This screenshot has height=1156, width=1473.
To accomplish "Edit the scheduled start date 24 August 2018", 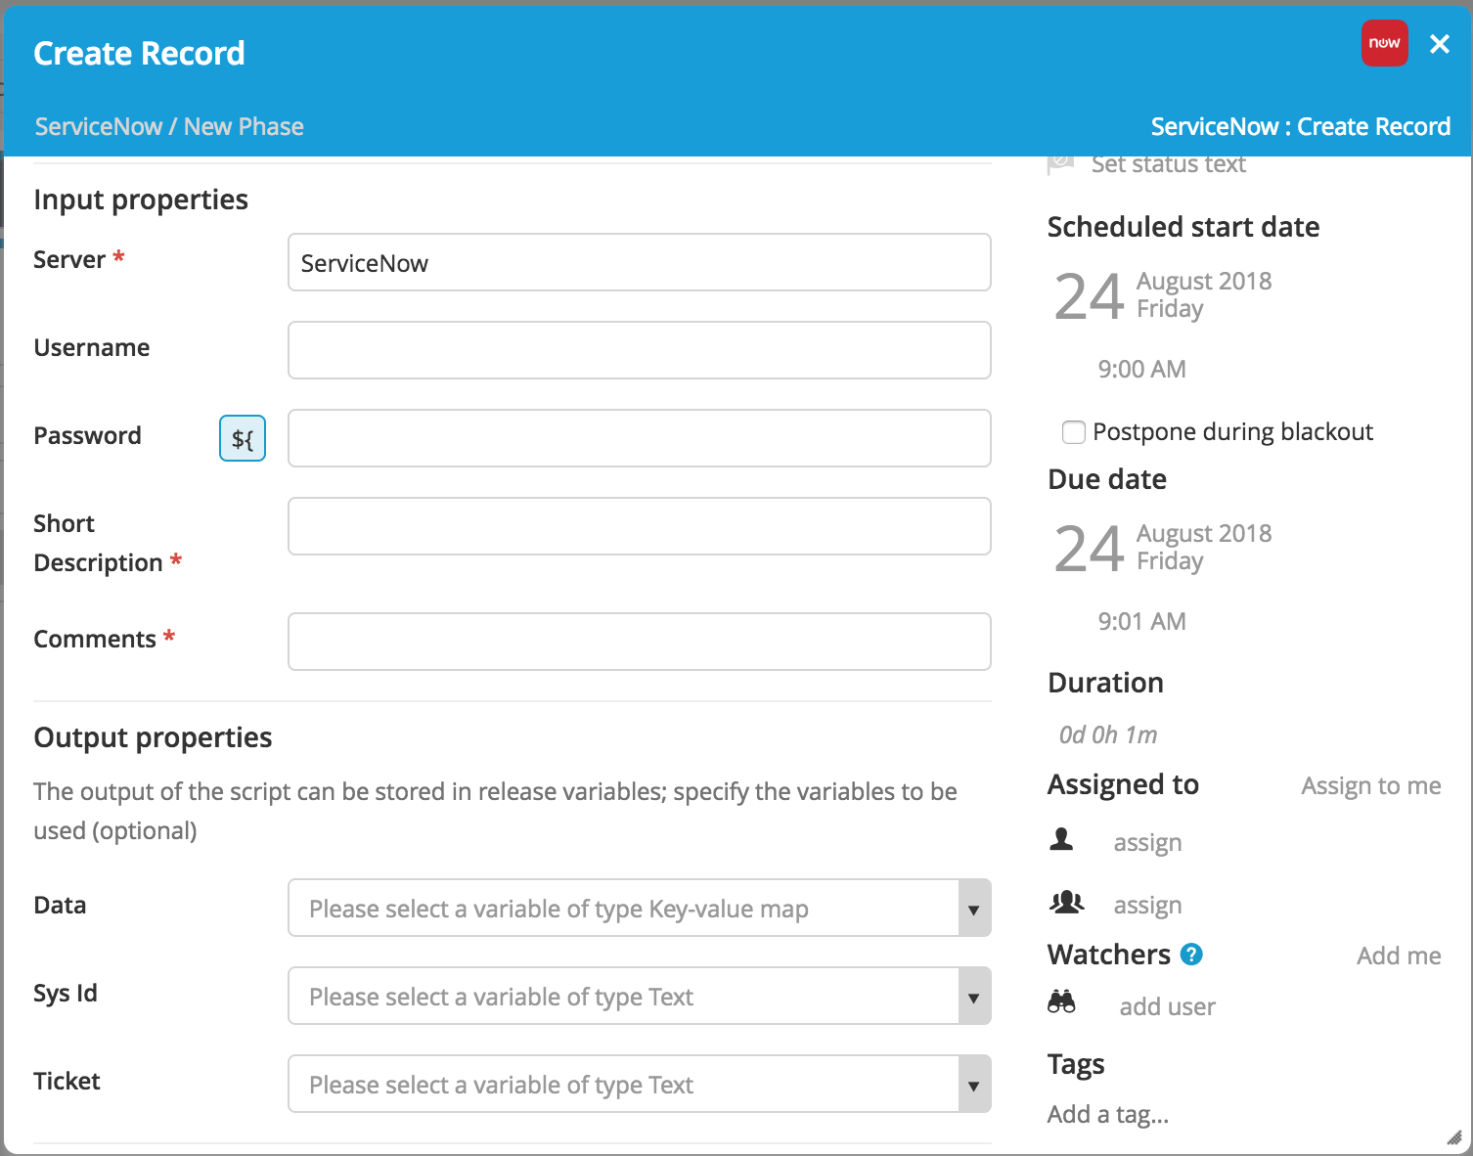I will 1163,295.
